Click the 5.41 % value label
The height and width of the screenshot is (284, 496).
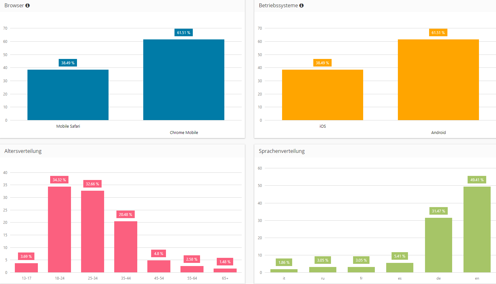400,256
